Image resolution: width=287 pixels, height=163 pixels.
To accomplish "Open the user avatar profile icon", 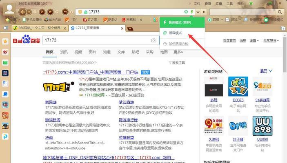I will (9, 9).
